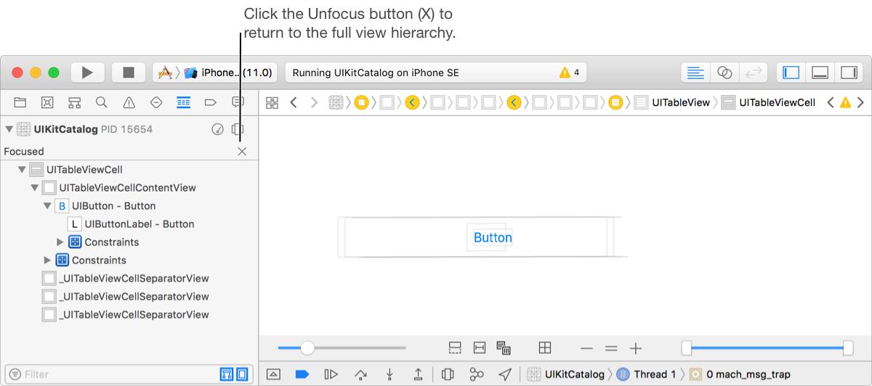The width and height of the screenshot is (872, 386).
Task: Open the issue navigator warning triangle icon
Action: point(129,102)
